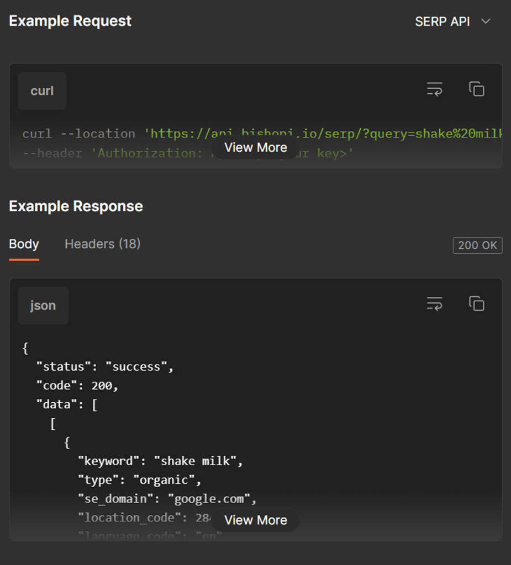
Task: Click the json language badge
Action: (43, 305)
